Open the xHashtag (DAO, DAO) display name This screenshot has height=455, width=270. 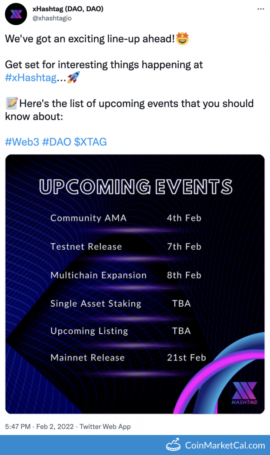(x=68, y=9)
